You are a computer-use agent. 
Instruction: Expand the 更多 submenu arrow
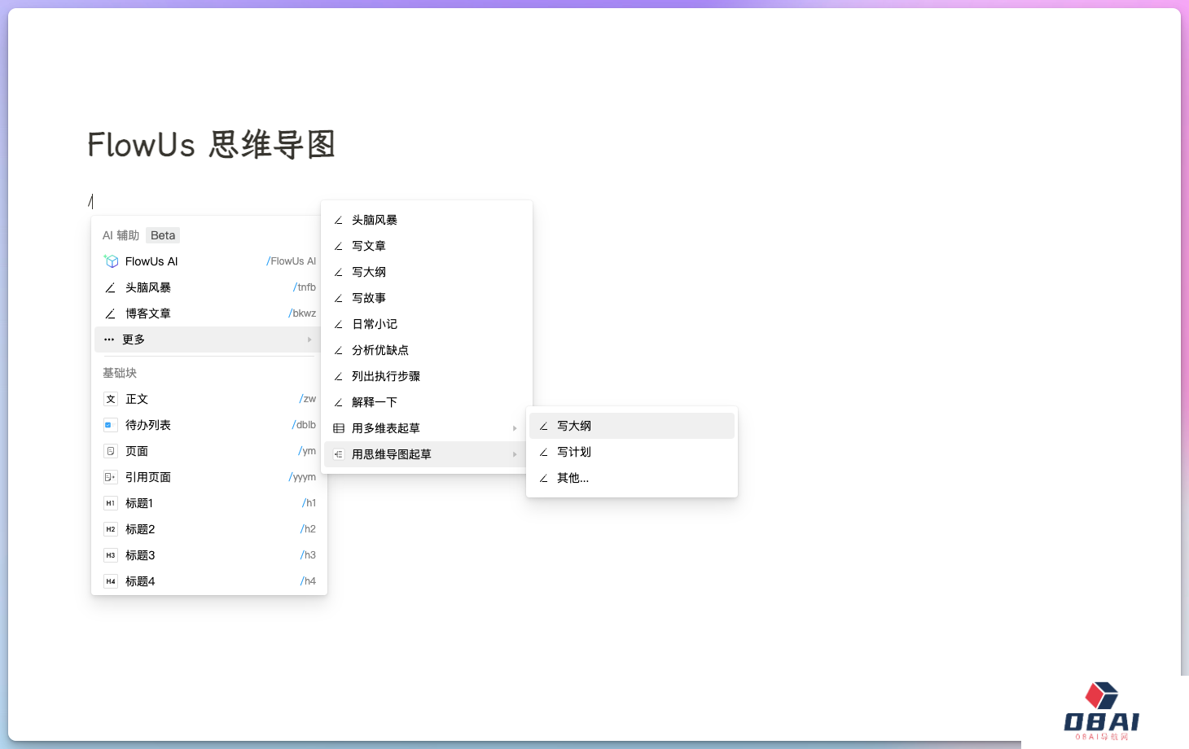(x=309, y=339)
